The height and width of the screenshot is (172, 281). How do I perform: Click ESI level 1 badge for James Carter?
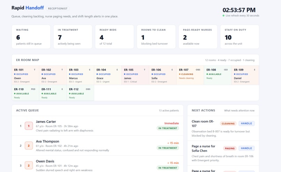pyautogui.click(x=29, y=126)
